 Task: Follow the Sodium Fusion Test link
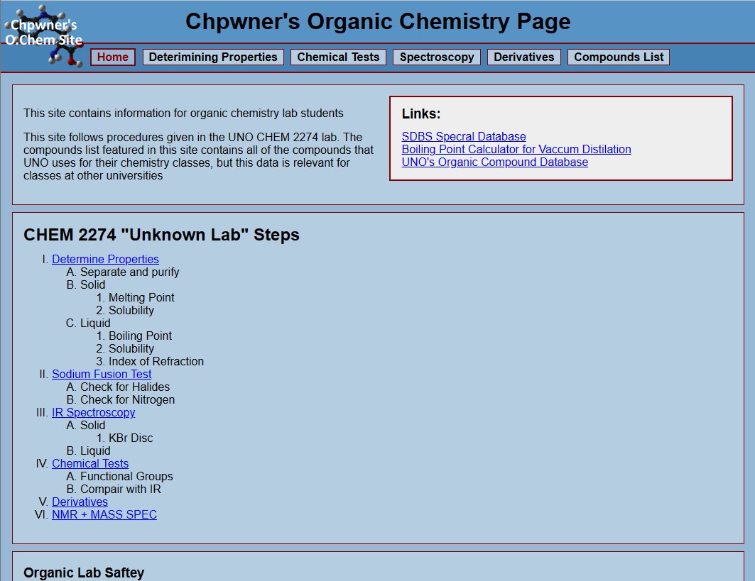coord(102,374)
